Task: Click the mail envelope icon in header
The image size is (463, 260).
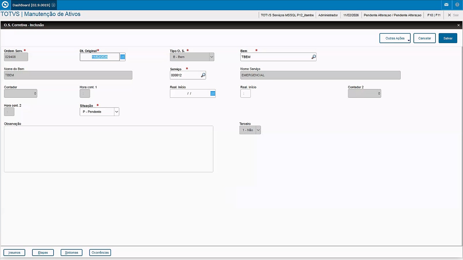Action: (446, 5)
